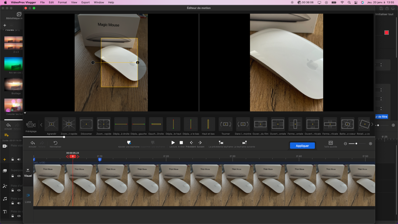Click the blue Appliquer button
398x224 pixels.
[302, 146]
